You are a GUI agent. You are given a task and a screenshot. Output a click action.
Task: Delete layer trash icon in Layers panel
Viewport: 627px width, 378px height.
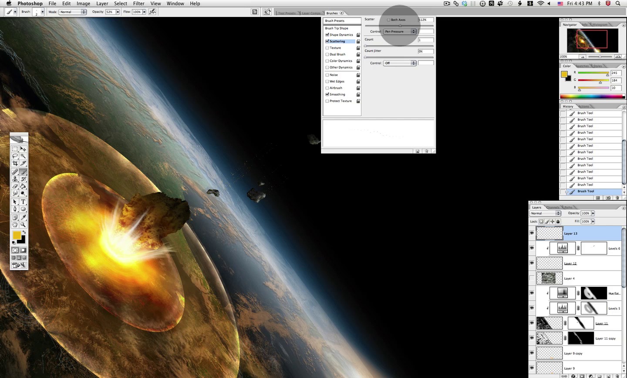[617, 376]
